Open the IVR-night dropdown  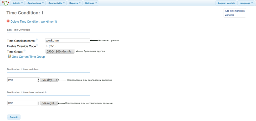click(x=49, y=103)
